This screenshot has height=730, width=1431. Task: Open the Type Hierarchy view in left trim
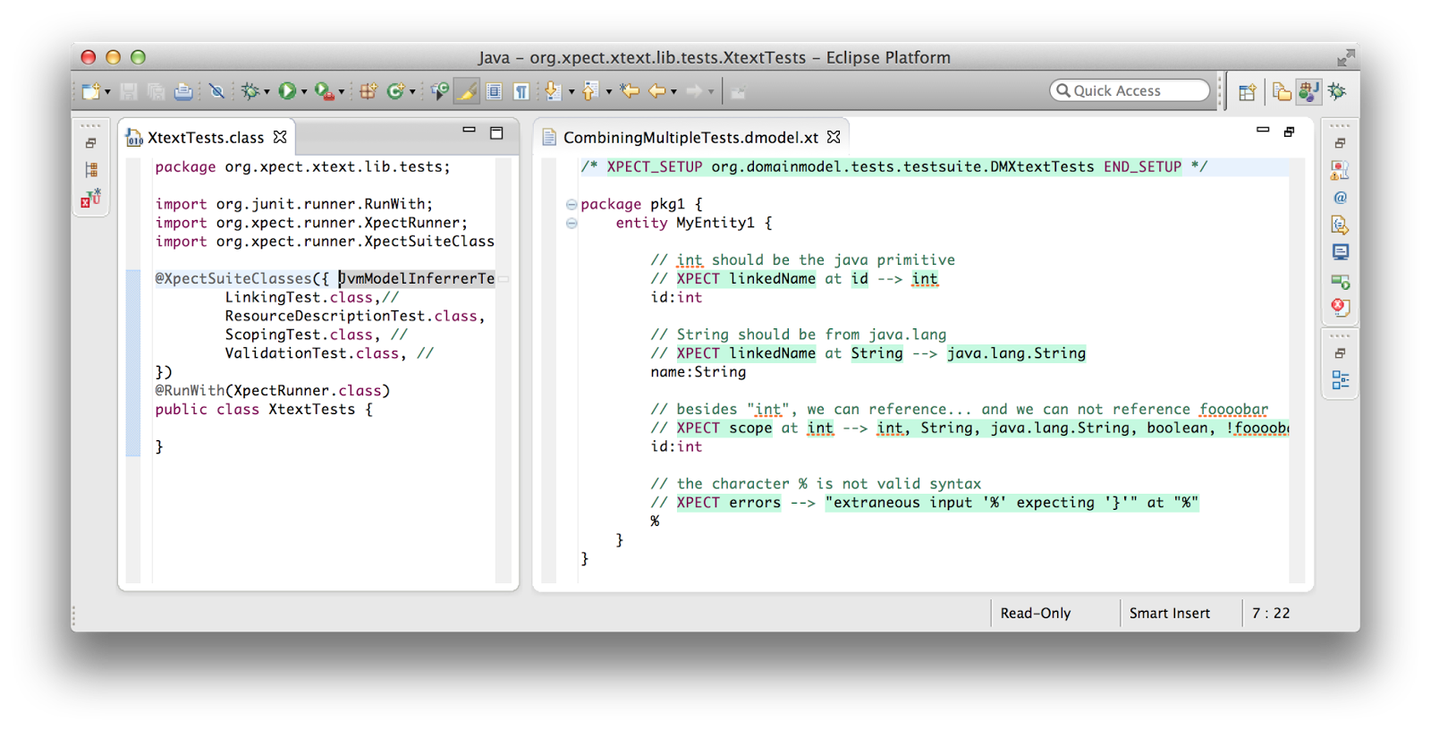91,170
